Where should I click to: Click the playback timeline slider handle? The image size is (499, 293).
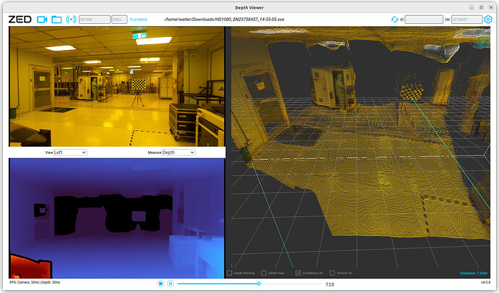(x=259, y=284)
